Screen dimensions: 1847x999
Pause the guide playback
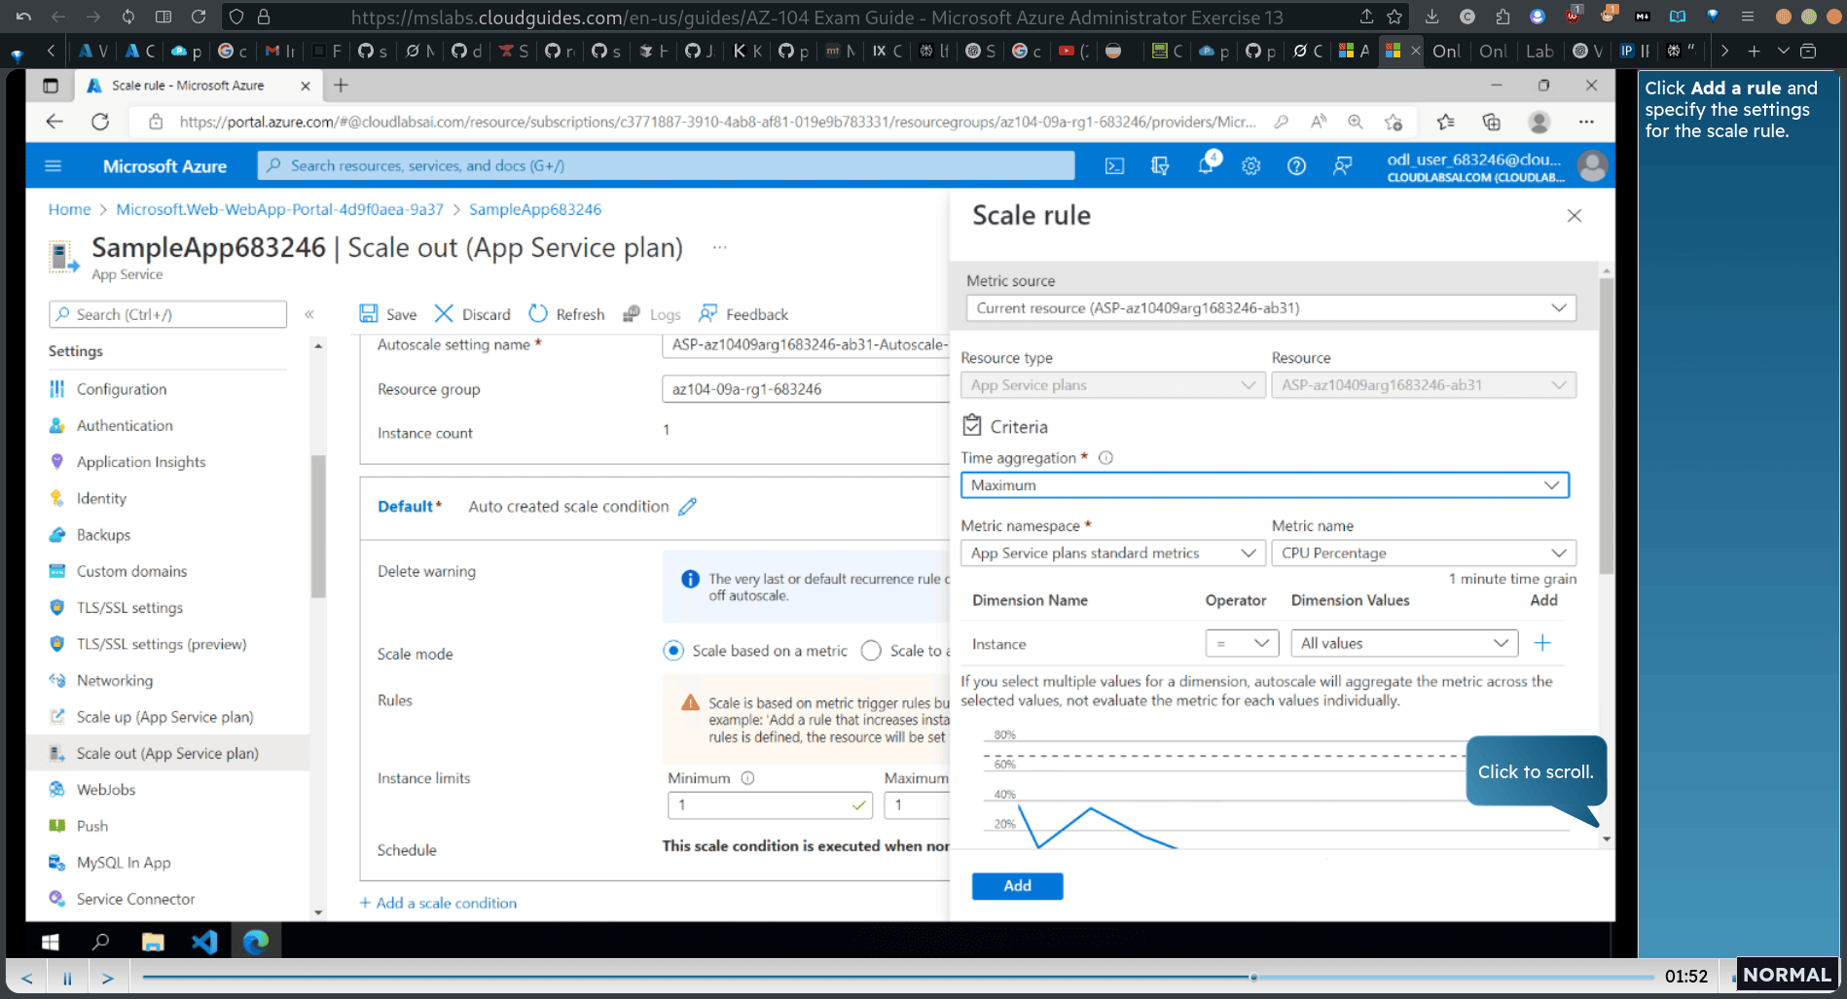tap(67, 978)
